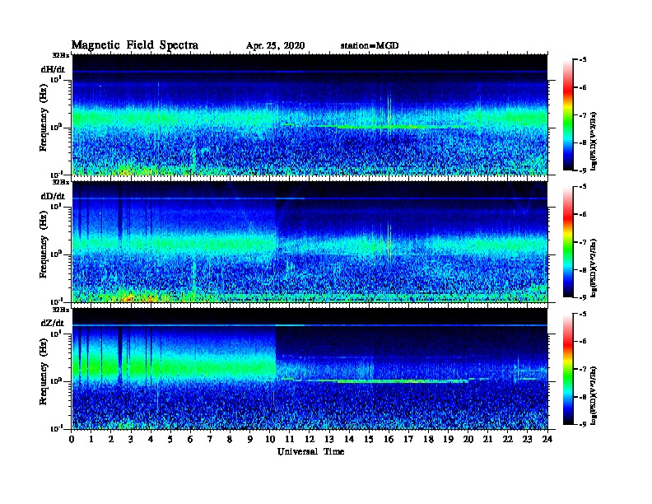The height and width of the screenshot is (504, 652).
Task: Click hour "19" on Universal Time axis
Action: [448, 439]
